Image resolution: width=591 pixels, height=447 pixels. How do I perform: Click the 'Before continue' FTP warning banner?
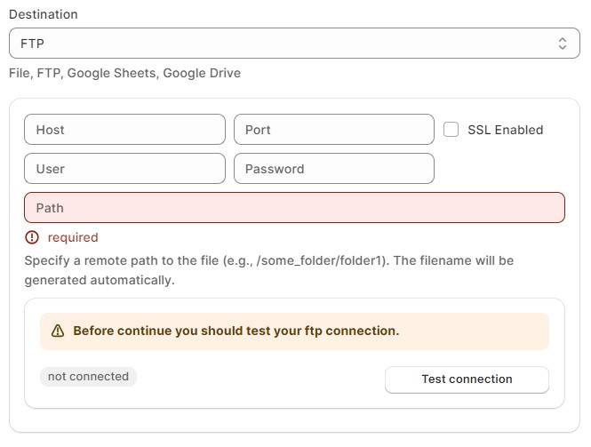[294, 331]
